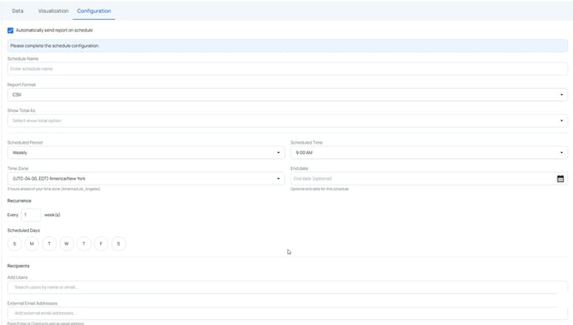Toggle the Sunday scheduled day button
This screenshot has height=325, width=573.
coord(15,244)
